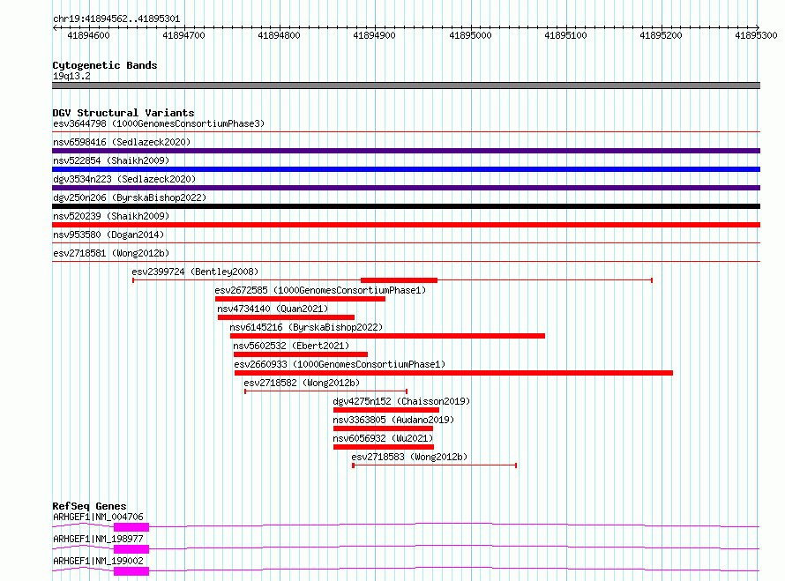Click the esv2718582 (Wong2012b) thin span line
The height and width of the screenshot is (581, 785).
(326, 391)
